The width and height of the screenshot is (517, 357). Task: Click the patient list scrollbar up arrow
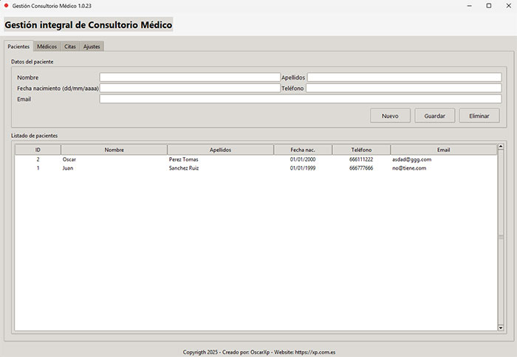click(501, 148)
